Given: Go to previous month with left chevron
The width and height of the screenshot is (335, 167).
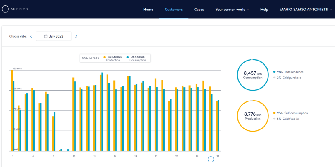Looking at the screenshot, I should (x=31, y=36).
